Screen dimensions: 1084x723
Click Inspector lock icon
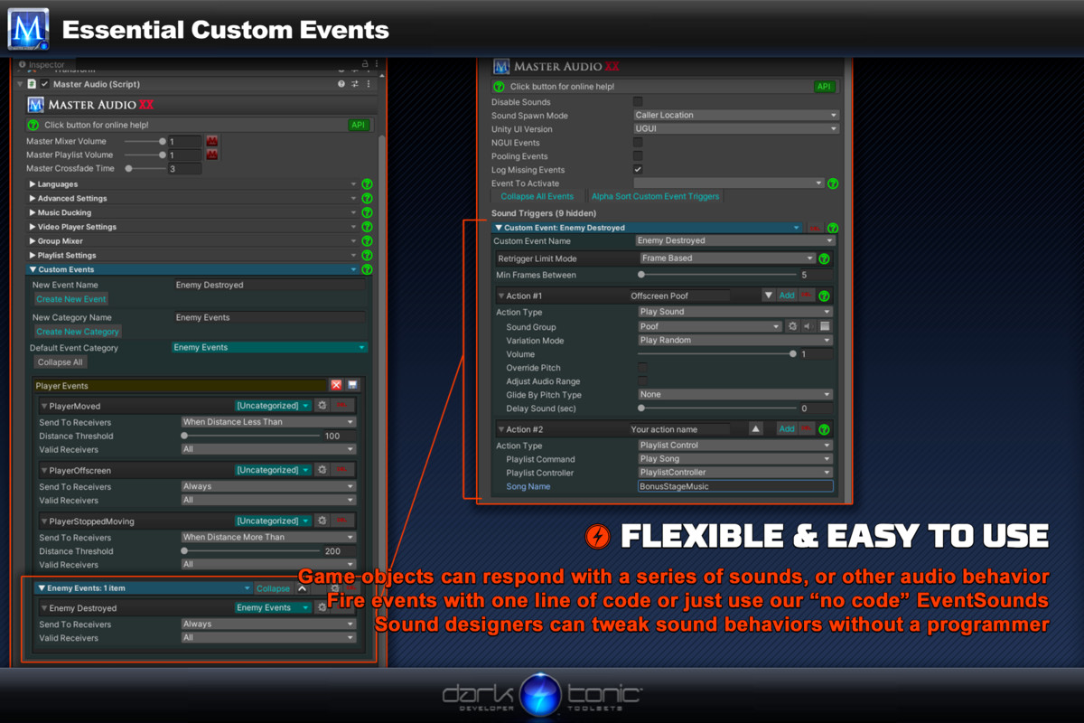[x=365, y=64]
